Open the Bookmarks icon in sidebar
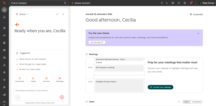216x106 pixels. click(x=4, y=17)
